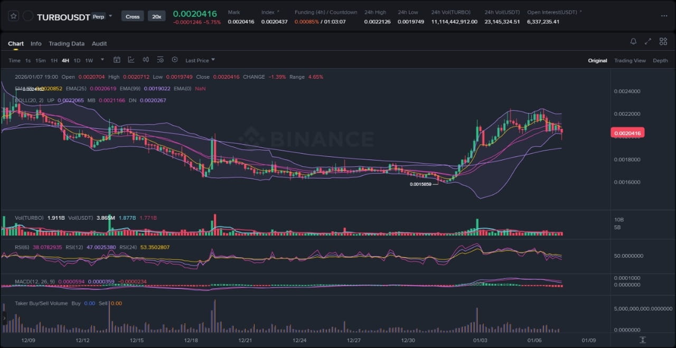Open the calendar date picker icon
The width and height of the screenshot is (676, 348).
[x=117, y=60]
